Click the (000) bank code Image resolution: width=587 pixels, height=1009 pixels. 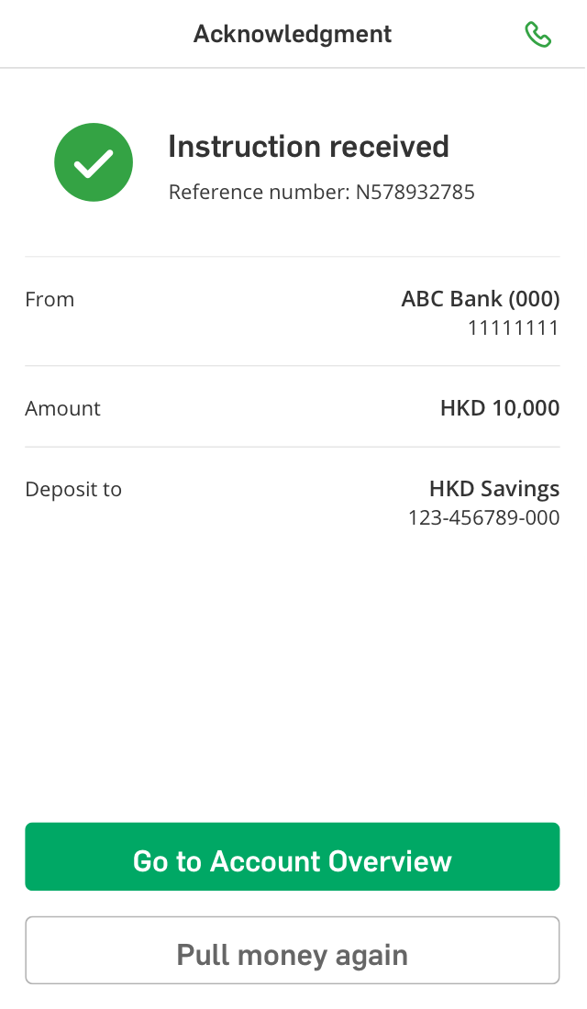[x=534, y=299]
